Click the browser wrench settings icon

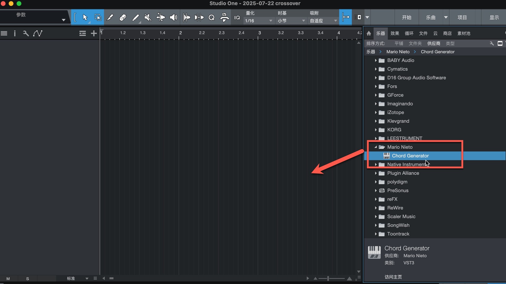point(492,43)
